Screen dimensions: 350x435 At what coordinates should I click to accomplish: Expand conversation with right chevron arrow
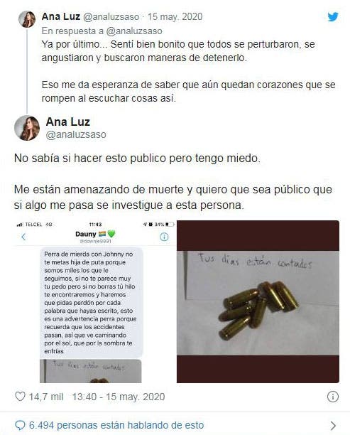coord(334,425)
